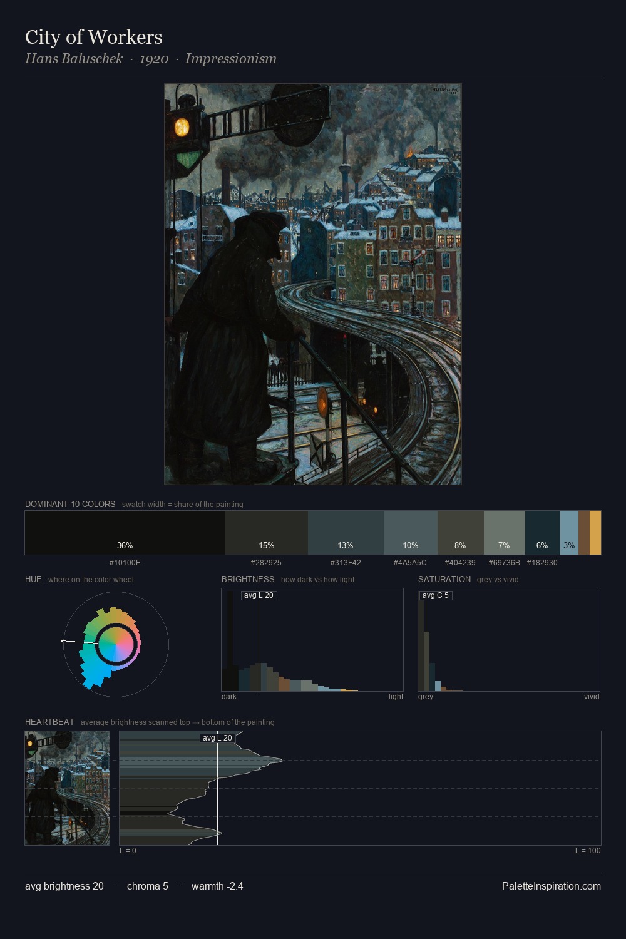Select the #10100E swatch at 36%
The height and width of the screenshot is (939, 626).
point(125,533)
